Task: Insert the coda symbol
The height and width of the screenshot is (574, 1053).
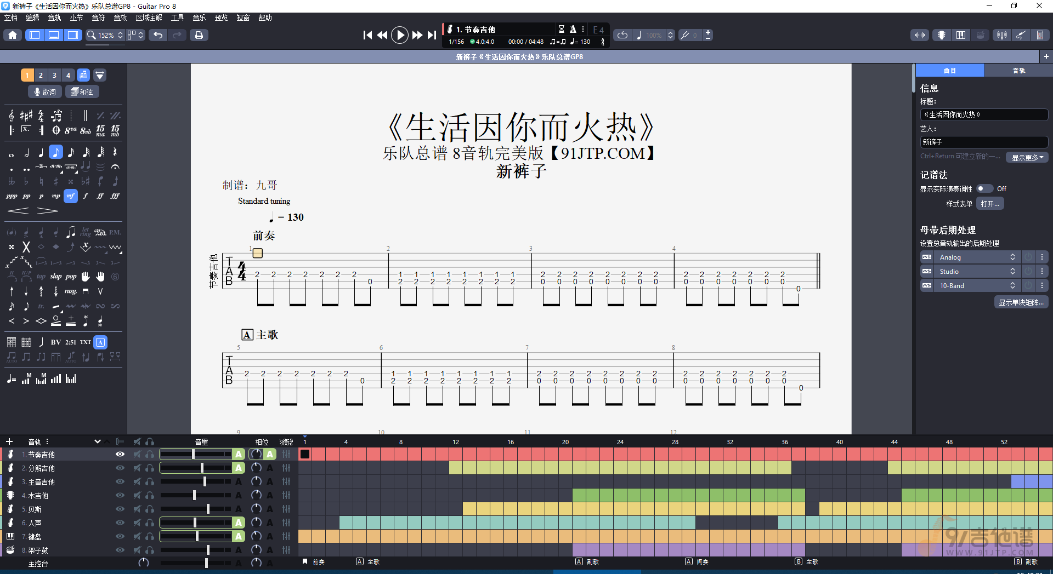Action: point(56,130)
